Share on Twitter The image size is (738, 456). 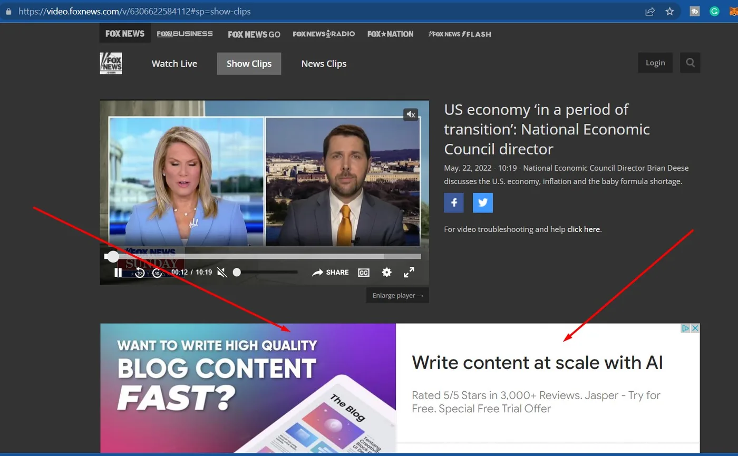[483, 203]
